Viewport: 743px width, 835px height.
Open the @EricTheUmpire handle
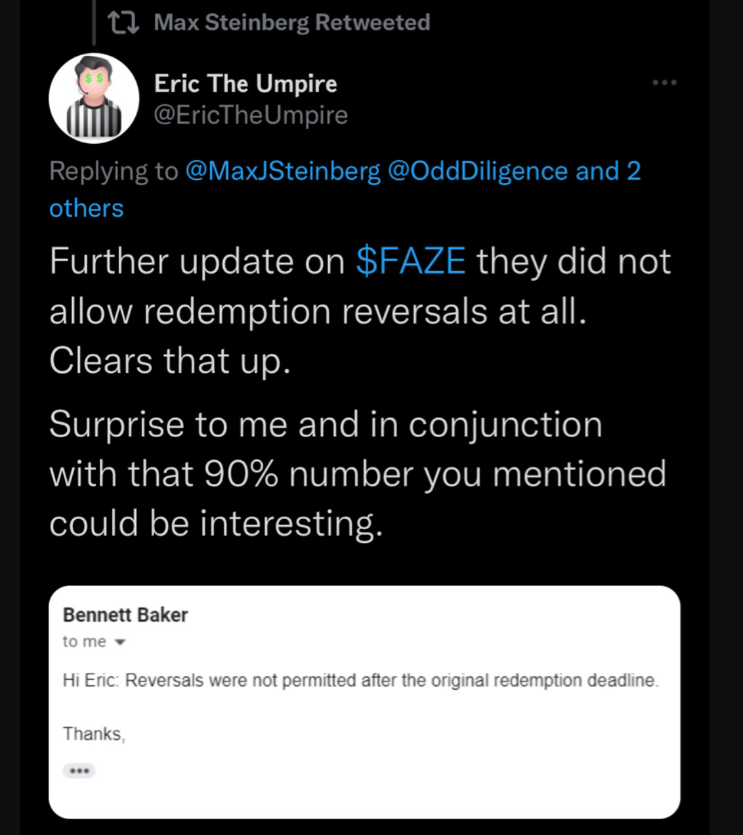(x=251, y=115)
